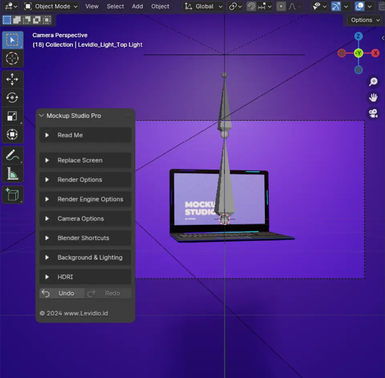The image size is (385, 378).
Task: Open the Options dropdown
Action: 365,20
